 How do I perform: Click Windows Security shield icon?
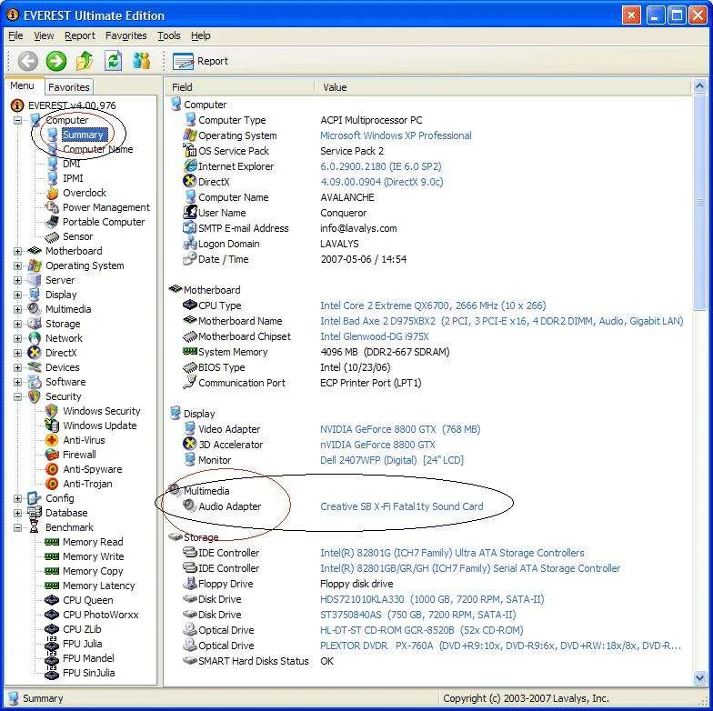(x=52, y=411)
